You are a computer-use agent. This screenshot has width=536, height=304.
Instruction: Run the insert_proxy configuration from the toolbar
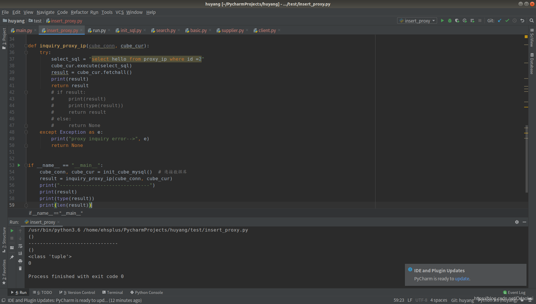442,20
